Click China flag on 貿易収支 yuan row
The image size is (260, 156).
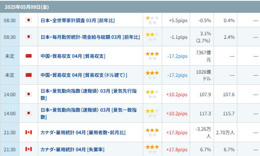[x=29, y=56]
